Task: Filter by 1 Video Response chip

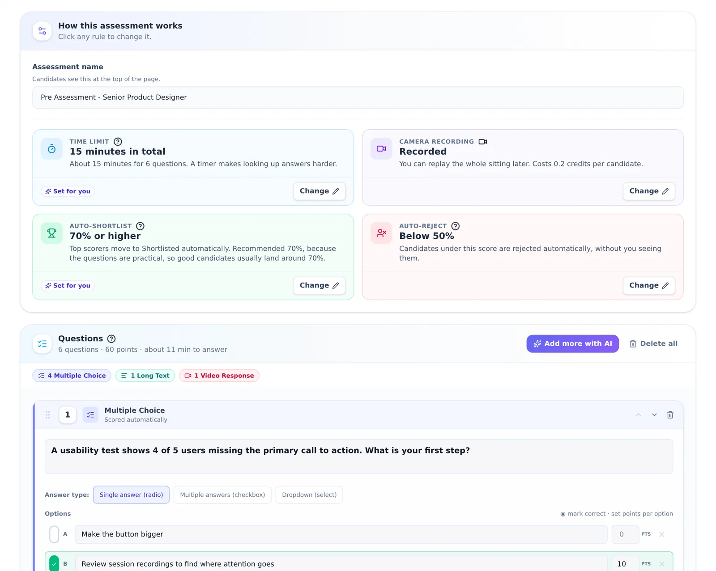Action: tap(219, 376)
